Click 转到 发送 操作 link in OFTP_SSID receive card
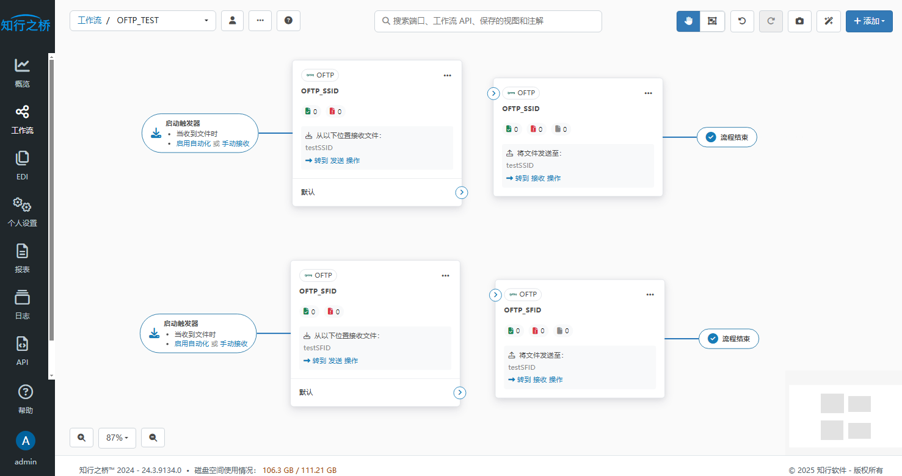Image resolution: width=902 pixels, height=476 pixels. (333, 160)
